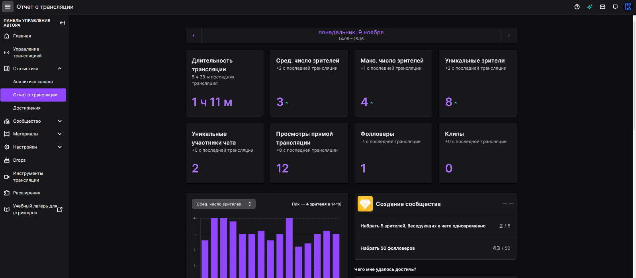636x278 pixels.
Task: Open the Drops section
Action: coord(33,160)
